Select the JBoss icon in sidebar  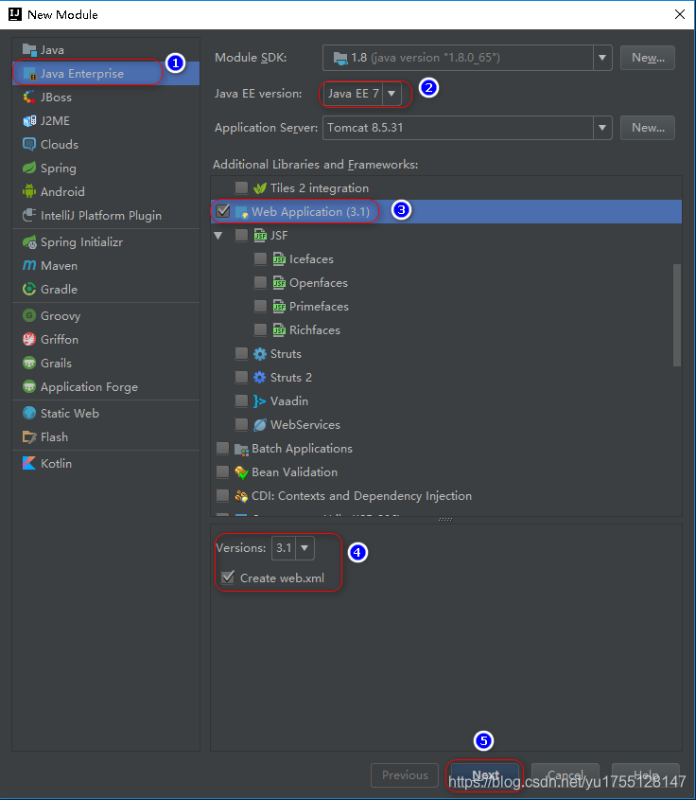click(x=30, y=98)
